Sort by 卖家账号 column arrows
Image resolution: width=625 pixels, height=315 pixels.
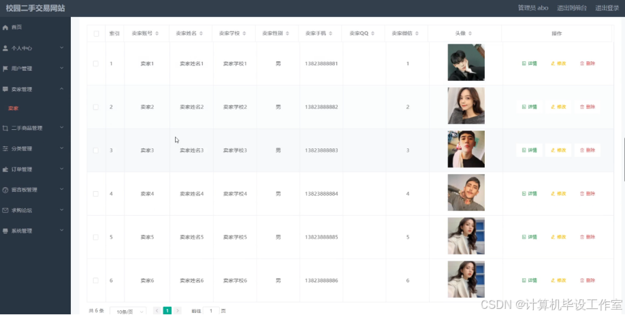(x=157, y=33)
